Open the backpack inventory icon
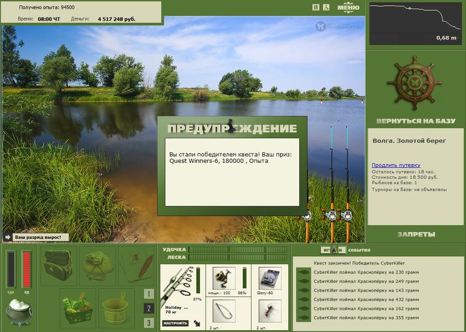Viewport: 466px width, 332px height. [x=59, y=266]
